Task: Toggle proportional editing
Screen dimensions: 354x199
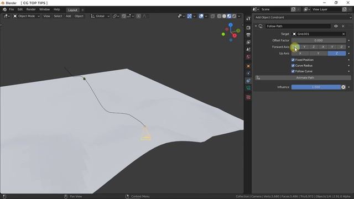Action: [138, 16]
